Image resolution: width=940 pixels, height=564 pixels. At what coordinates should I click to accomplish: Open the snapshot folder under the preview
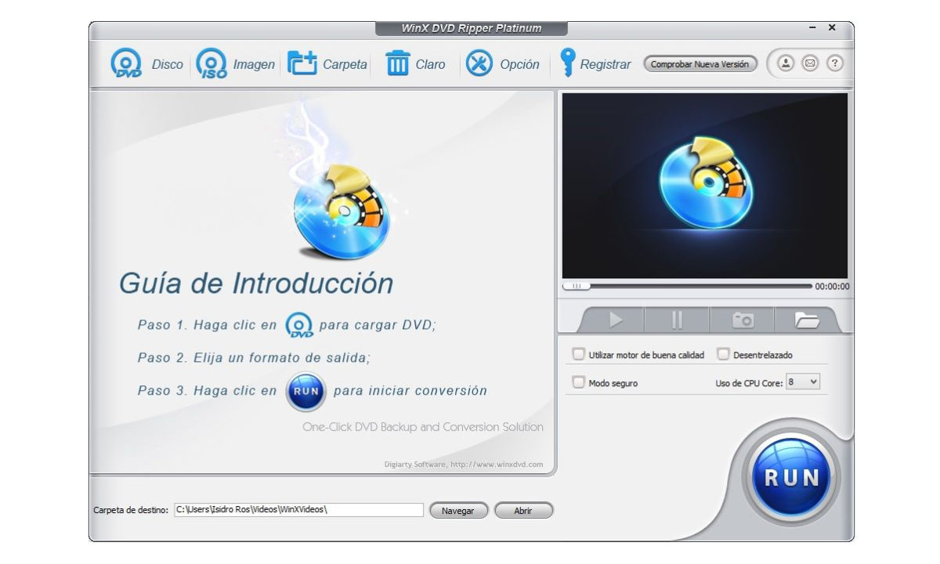click(x=806, y=320)
